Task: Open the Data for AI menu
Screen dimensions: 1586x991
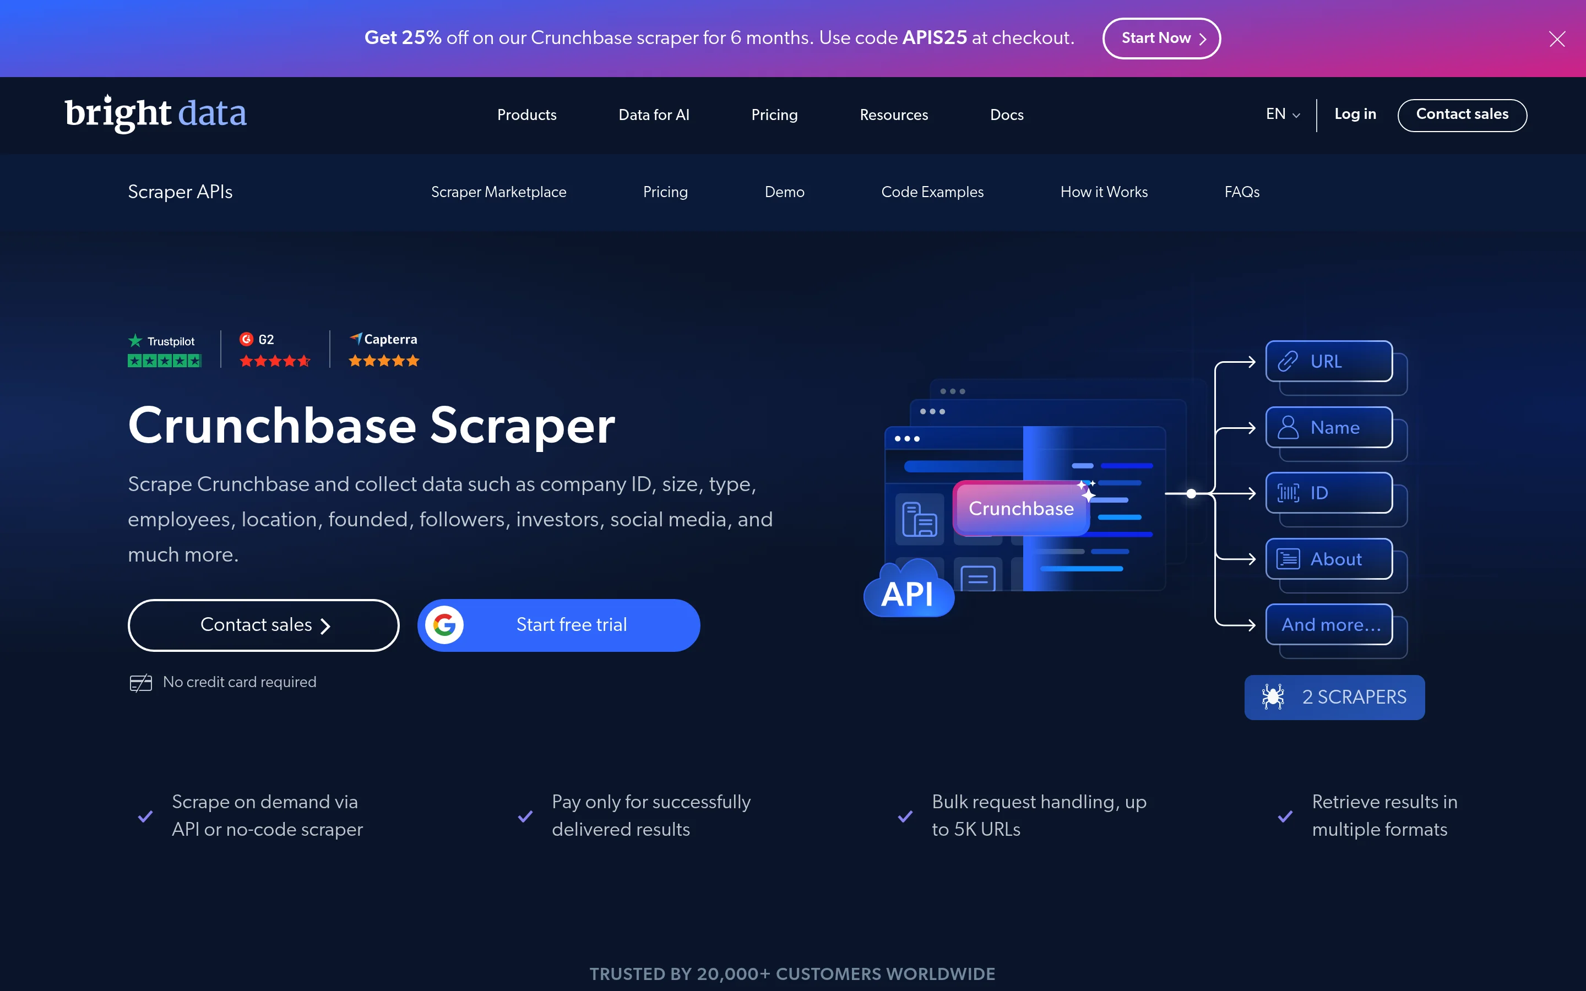Action: click(654, 115)
